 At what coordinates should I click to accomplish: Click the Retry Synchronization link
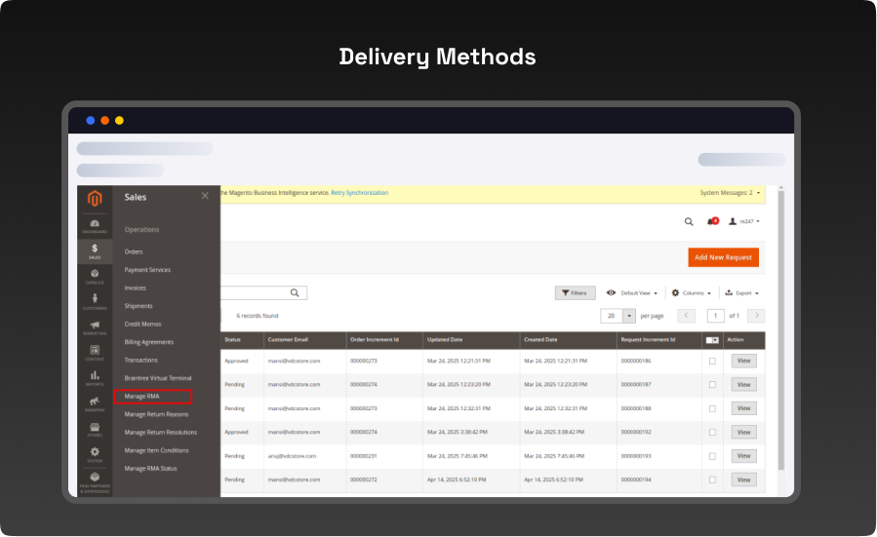pos(359,193)
